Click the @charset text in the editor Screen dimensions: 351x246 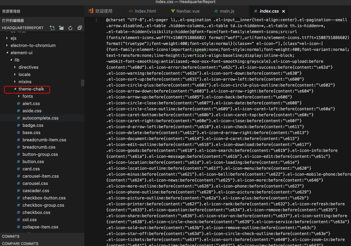(x=115, y=20)
